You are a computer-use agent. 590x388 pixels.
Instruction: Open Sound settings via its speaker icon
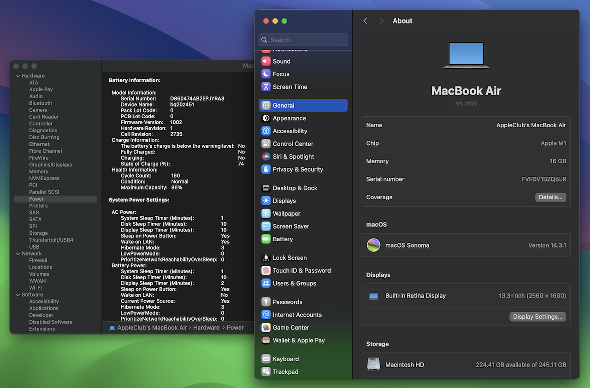266,61
